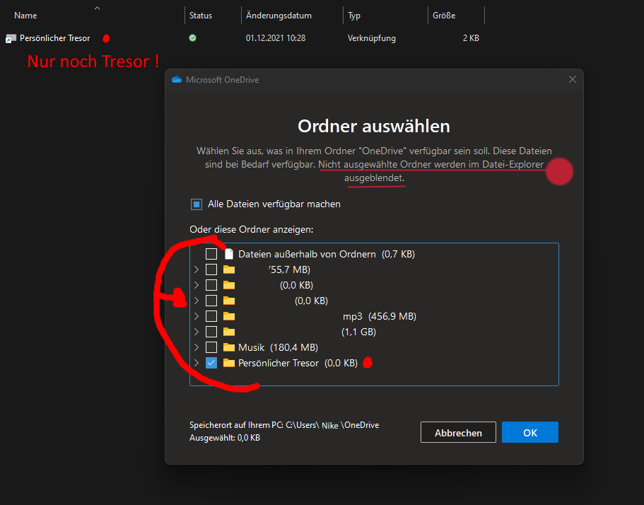
Task: Click the OneDrive cloud icon in dialog title
Action: click(177, 80)
